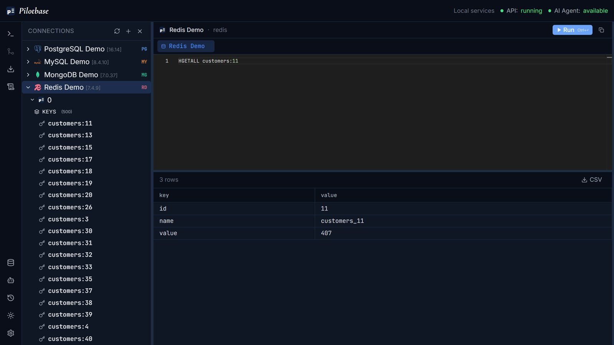
Task: Select the 'id' key cell
Action: click(234, 209)
